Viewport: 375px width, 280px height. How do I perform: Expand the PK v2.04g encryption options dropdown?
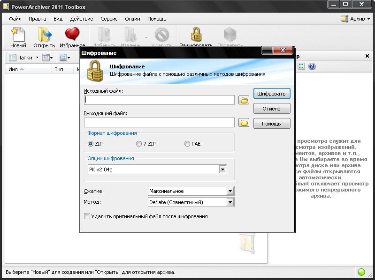click(223, 169)
